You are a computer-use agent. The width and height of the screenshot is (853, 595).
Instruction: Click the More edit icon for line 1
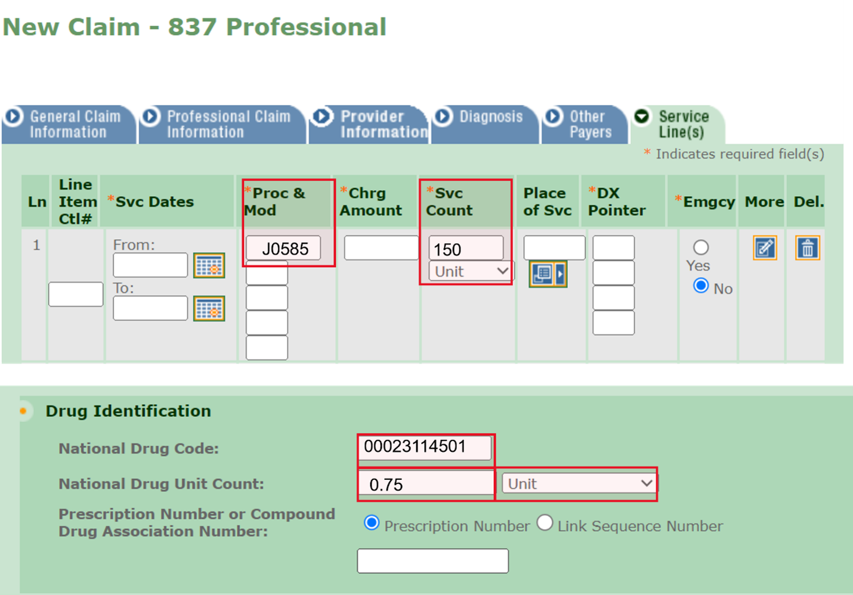tap(765, 247)
